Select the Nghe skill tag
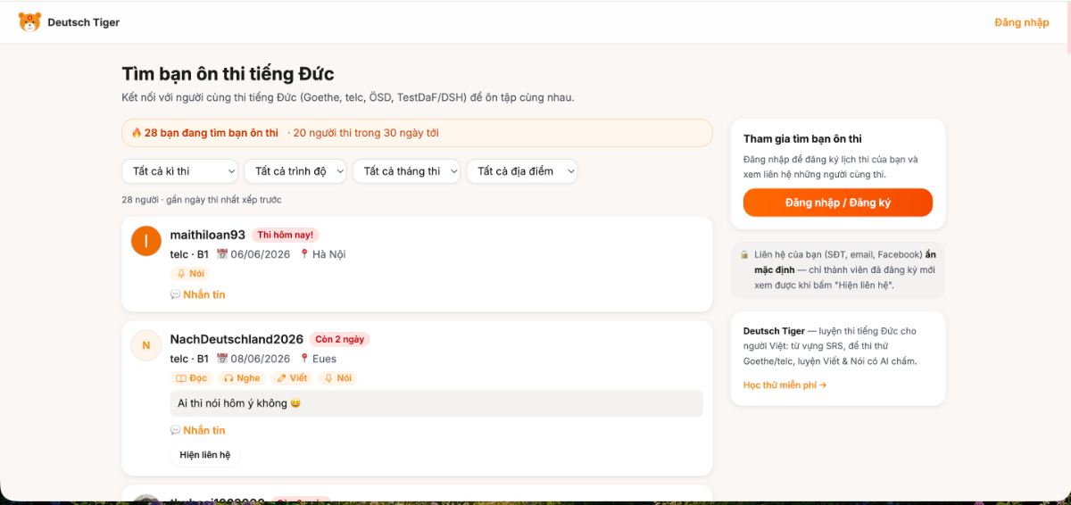This screenshot has width=1071, height=505. 242,378
